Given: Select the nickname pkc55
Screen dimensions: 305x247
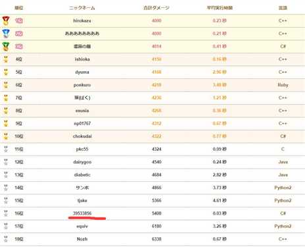Looking at the screenshot, I should tap(82, 149).
